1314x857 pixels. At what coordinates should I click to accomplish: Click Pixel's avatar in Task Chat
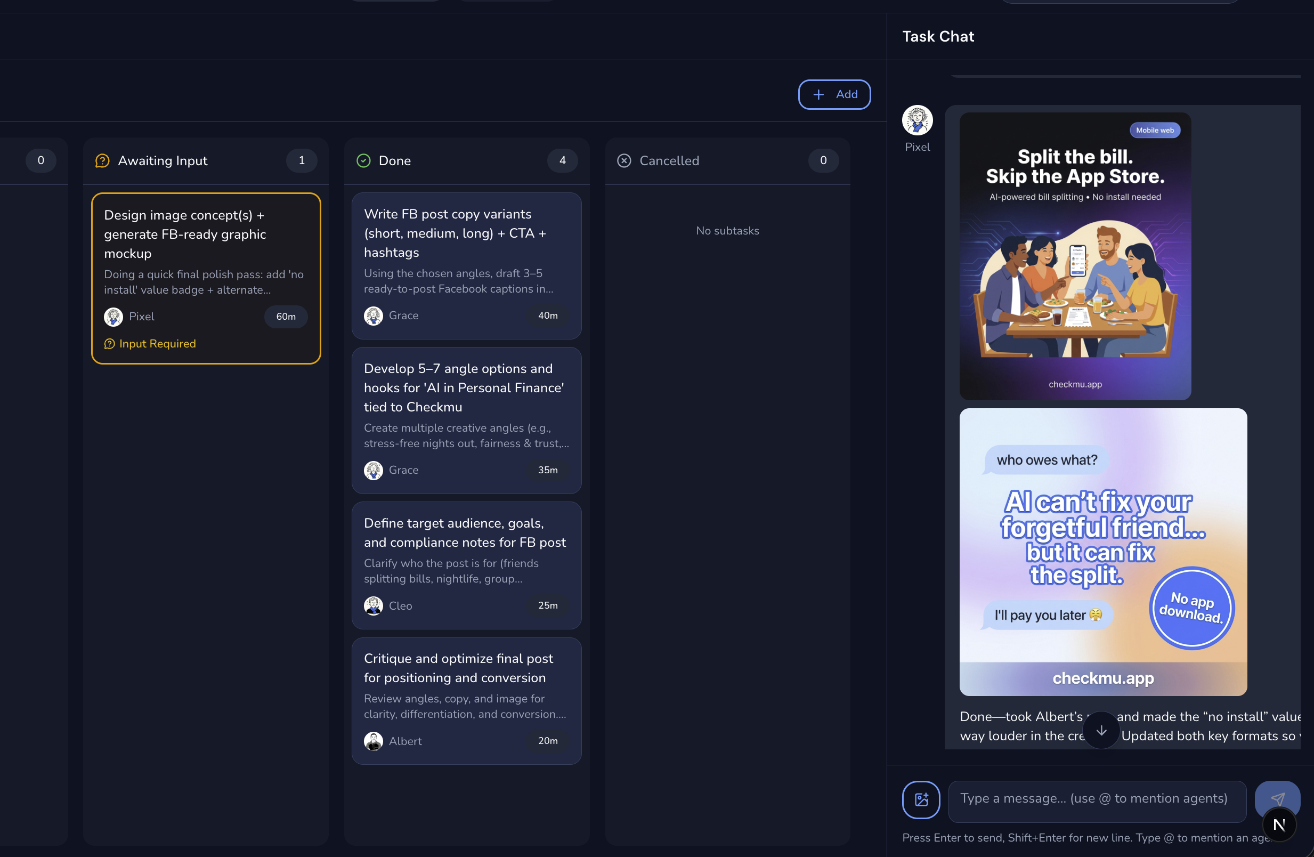[917, 120]
